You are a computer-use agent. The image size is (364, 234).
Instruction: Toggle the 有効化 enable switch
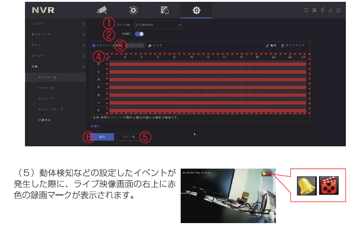tap(139, 34)
